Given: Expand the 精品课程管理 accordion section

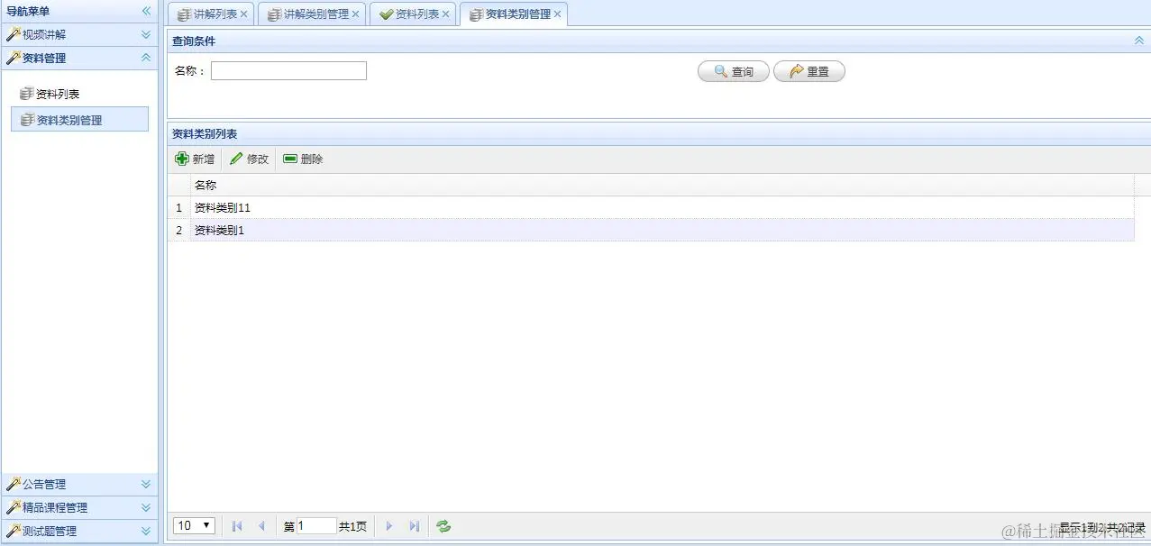Looking at the screenshot, I should pos(146,507).
